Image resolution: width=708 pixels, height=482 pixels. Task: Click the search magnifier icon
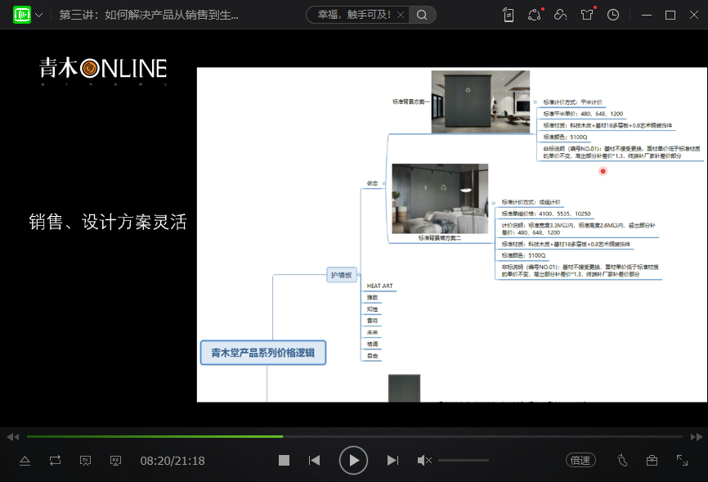pos(422,15)
